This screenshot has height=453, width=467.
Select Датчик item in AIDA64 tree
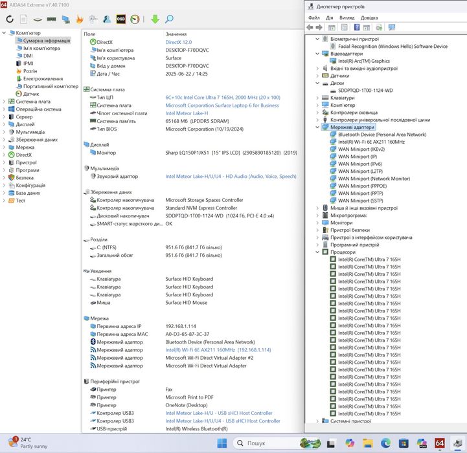(31, 94)
